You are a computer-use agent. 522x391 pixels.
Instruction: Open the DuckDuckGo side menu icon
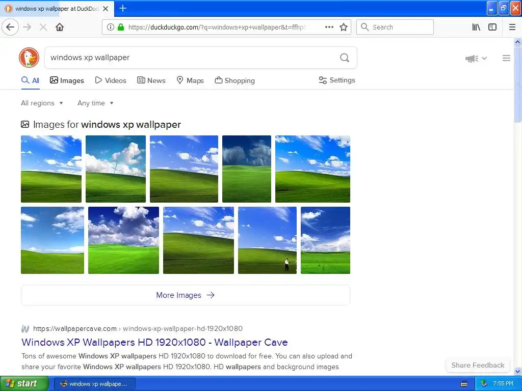tap(506, 58)
